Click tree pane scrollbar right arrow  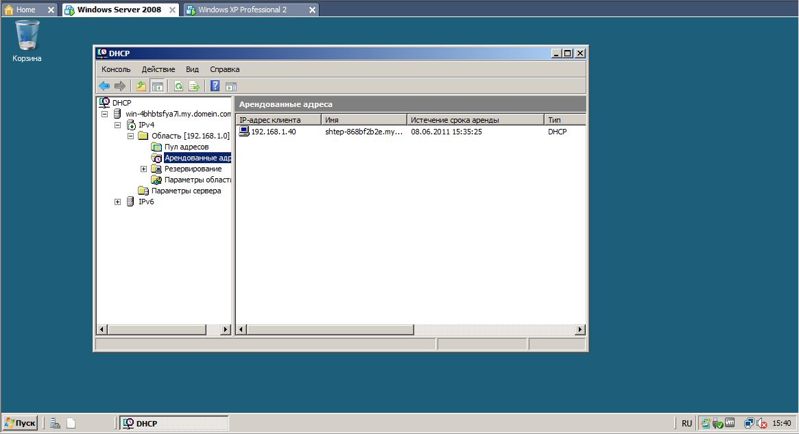click(x=226, y=330)
